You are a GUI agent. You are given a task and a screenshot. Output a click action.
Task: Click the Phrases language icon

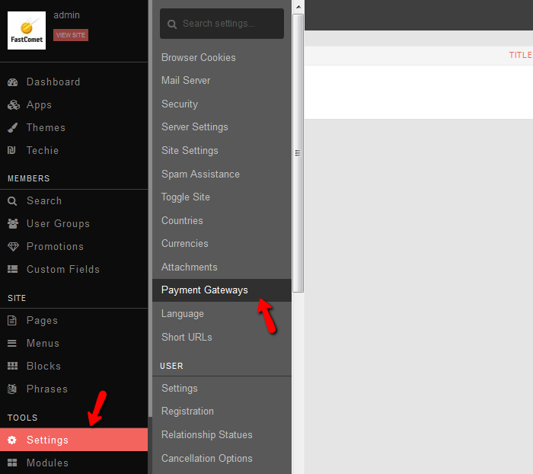coord(12,389)
